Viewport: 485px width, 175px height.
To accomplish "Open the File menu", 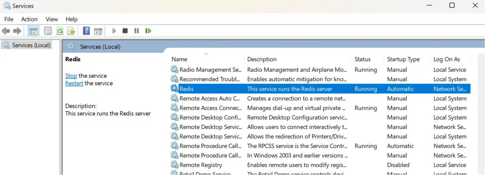I will (9, 19).
